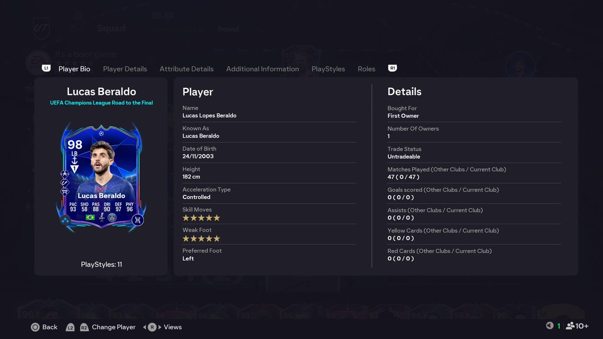The image size is (603, 339).
Task: Click the right stick Views icon
Action: [152, 327]
